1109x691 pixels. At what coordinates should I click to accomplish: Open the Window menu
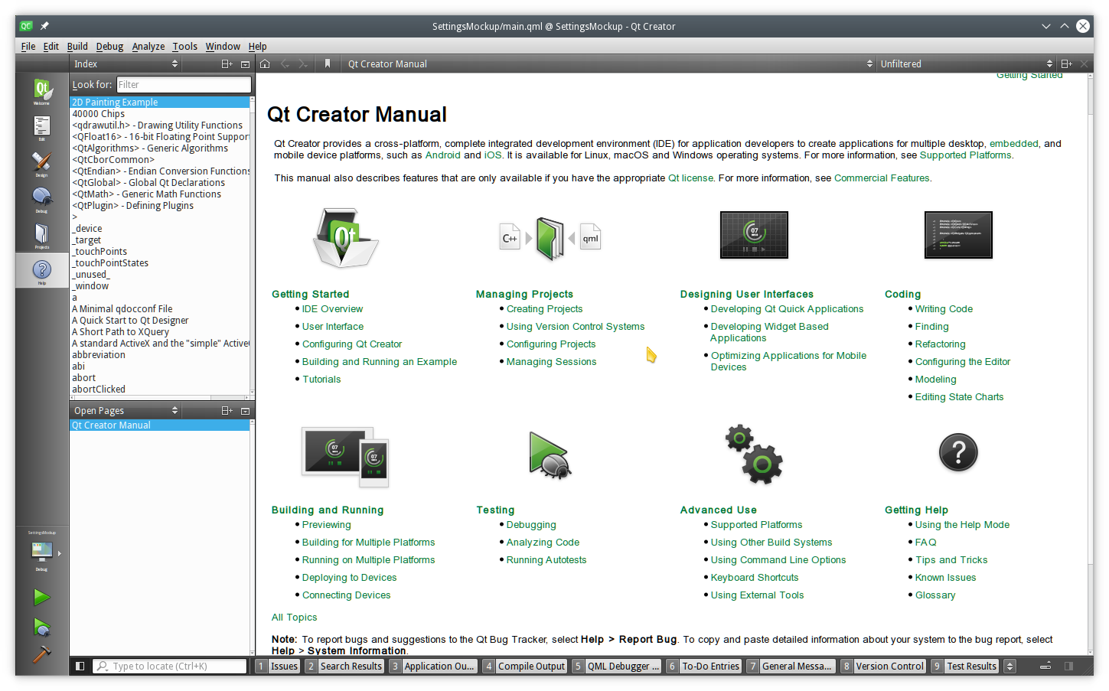[223, 47]
